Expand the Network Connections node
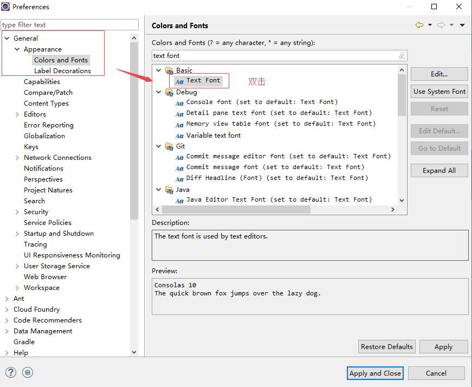This screenshot has height=387, width=472. [x=17, y=158]
